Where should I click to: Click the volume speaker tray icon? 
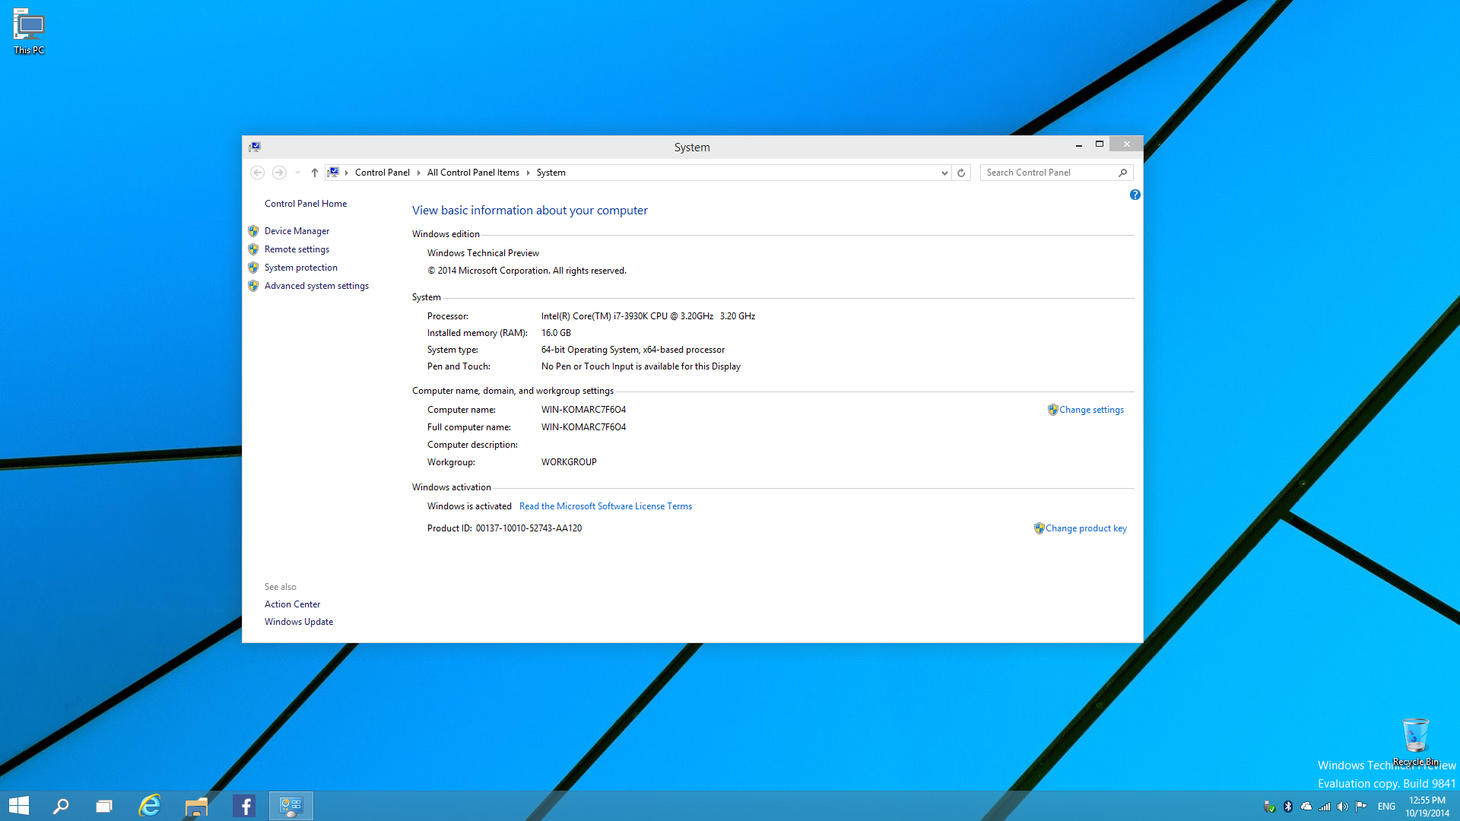1343,807
